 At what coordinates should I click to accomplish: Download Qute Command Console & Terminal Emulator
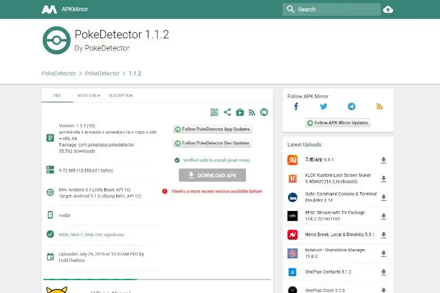(384, 197)
